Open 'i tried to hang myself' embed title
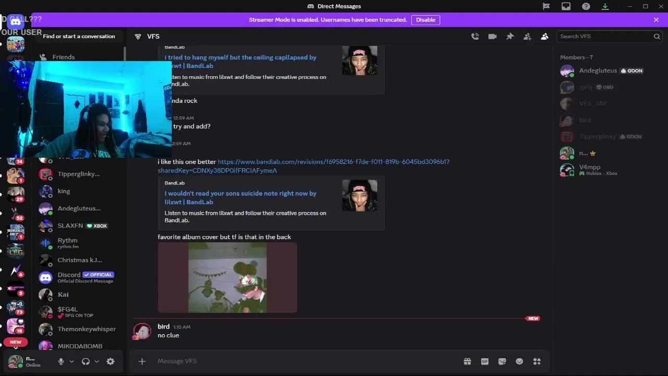This screenshot has width=668, height=376. (x=241, y=62)
